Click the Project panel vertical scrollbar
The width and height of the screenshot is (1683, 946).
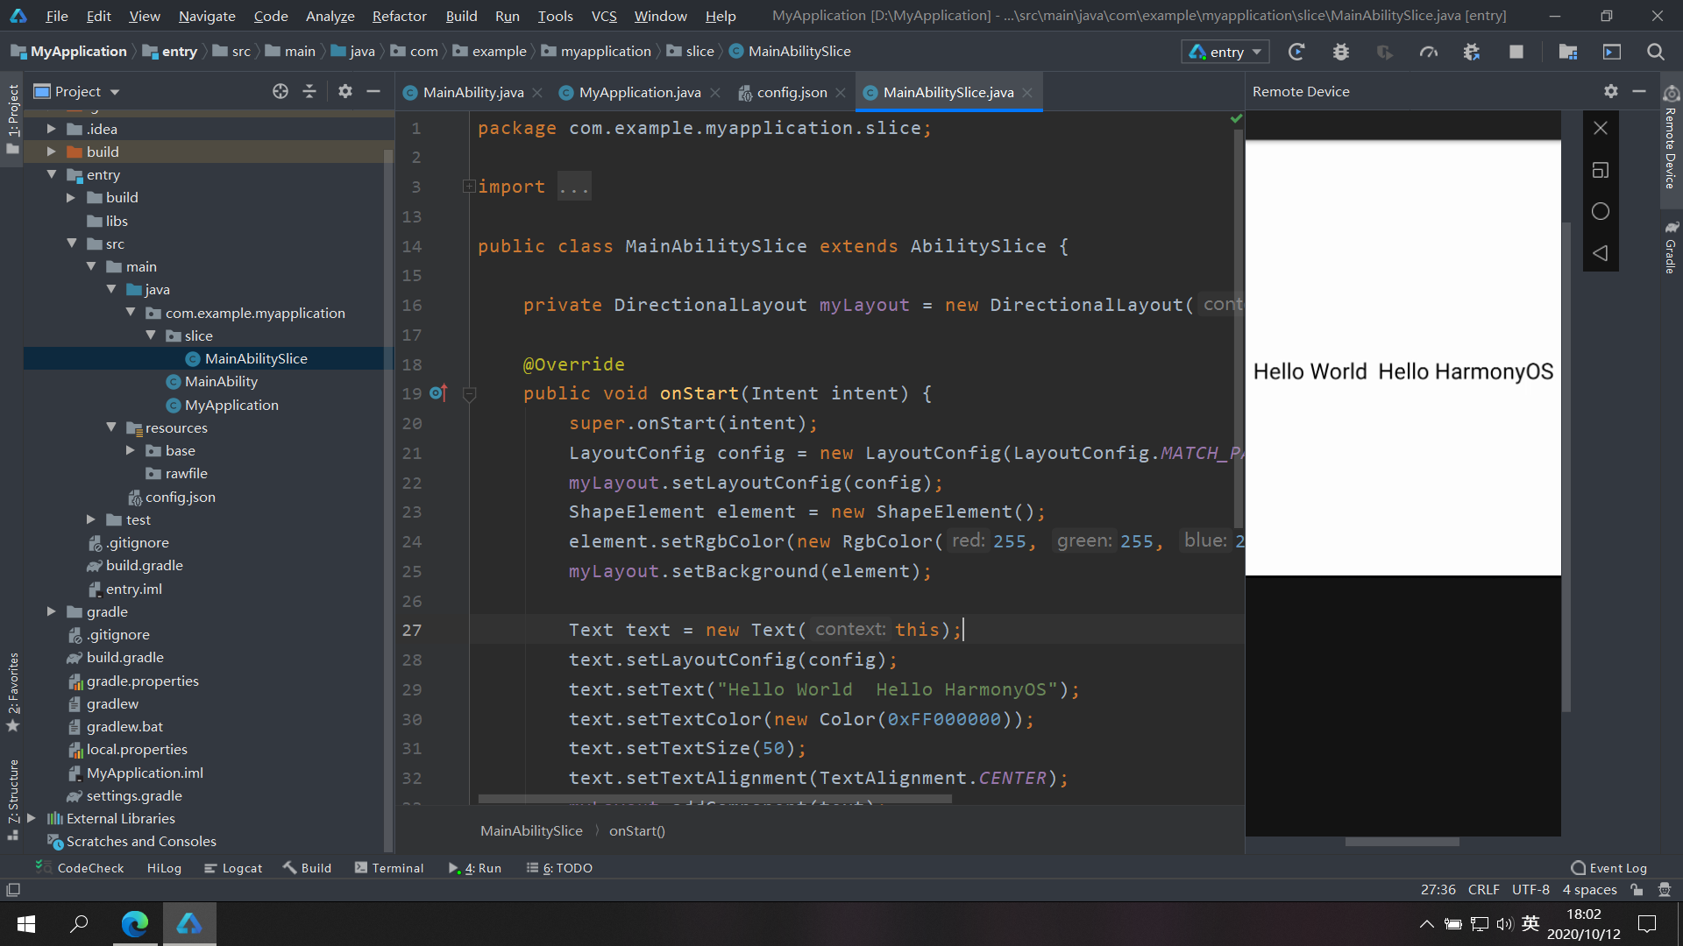point(387,499)
